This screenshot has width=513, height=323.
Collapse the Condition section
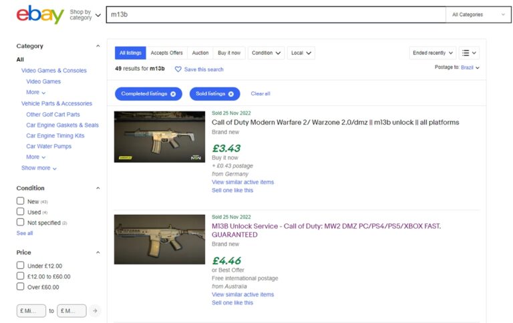click(98, 188)
